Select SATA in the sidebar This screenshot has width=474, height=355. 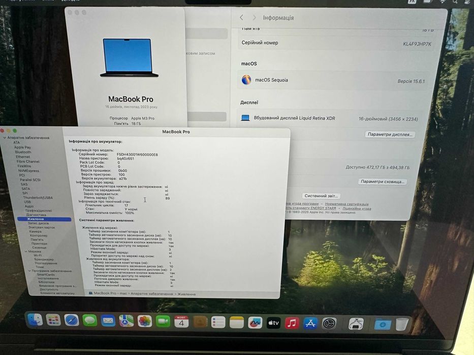click(26, 189)
